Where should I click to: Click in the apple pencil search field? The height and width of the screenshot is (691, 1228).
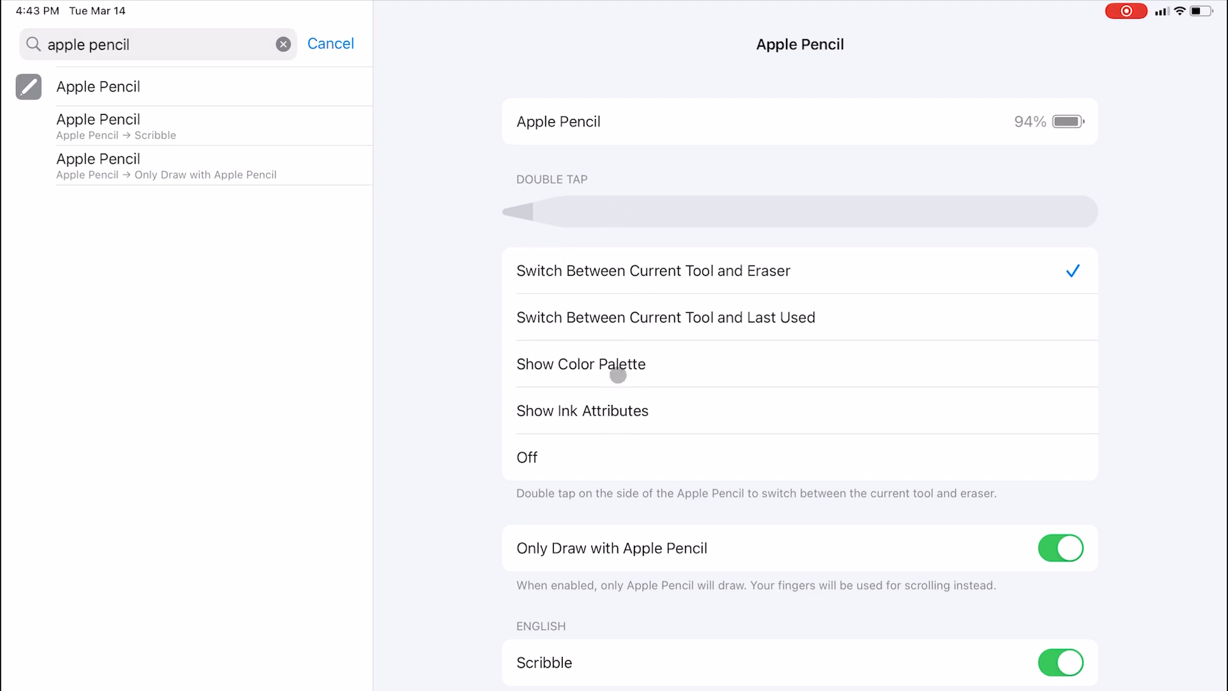tap(158, 44)
